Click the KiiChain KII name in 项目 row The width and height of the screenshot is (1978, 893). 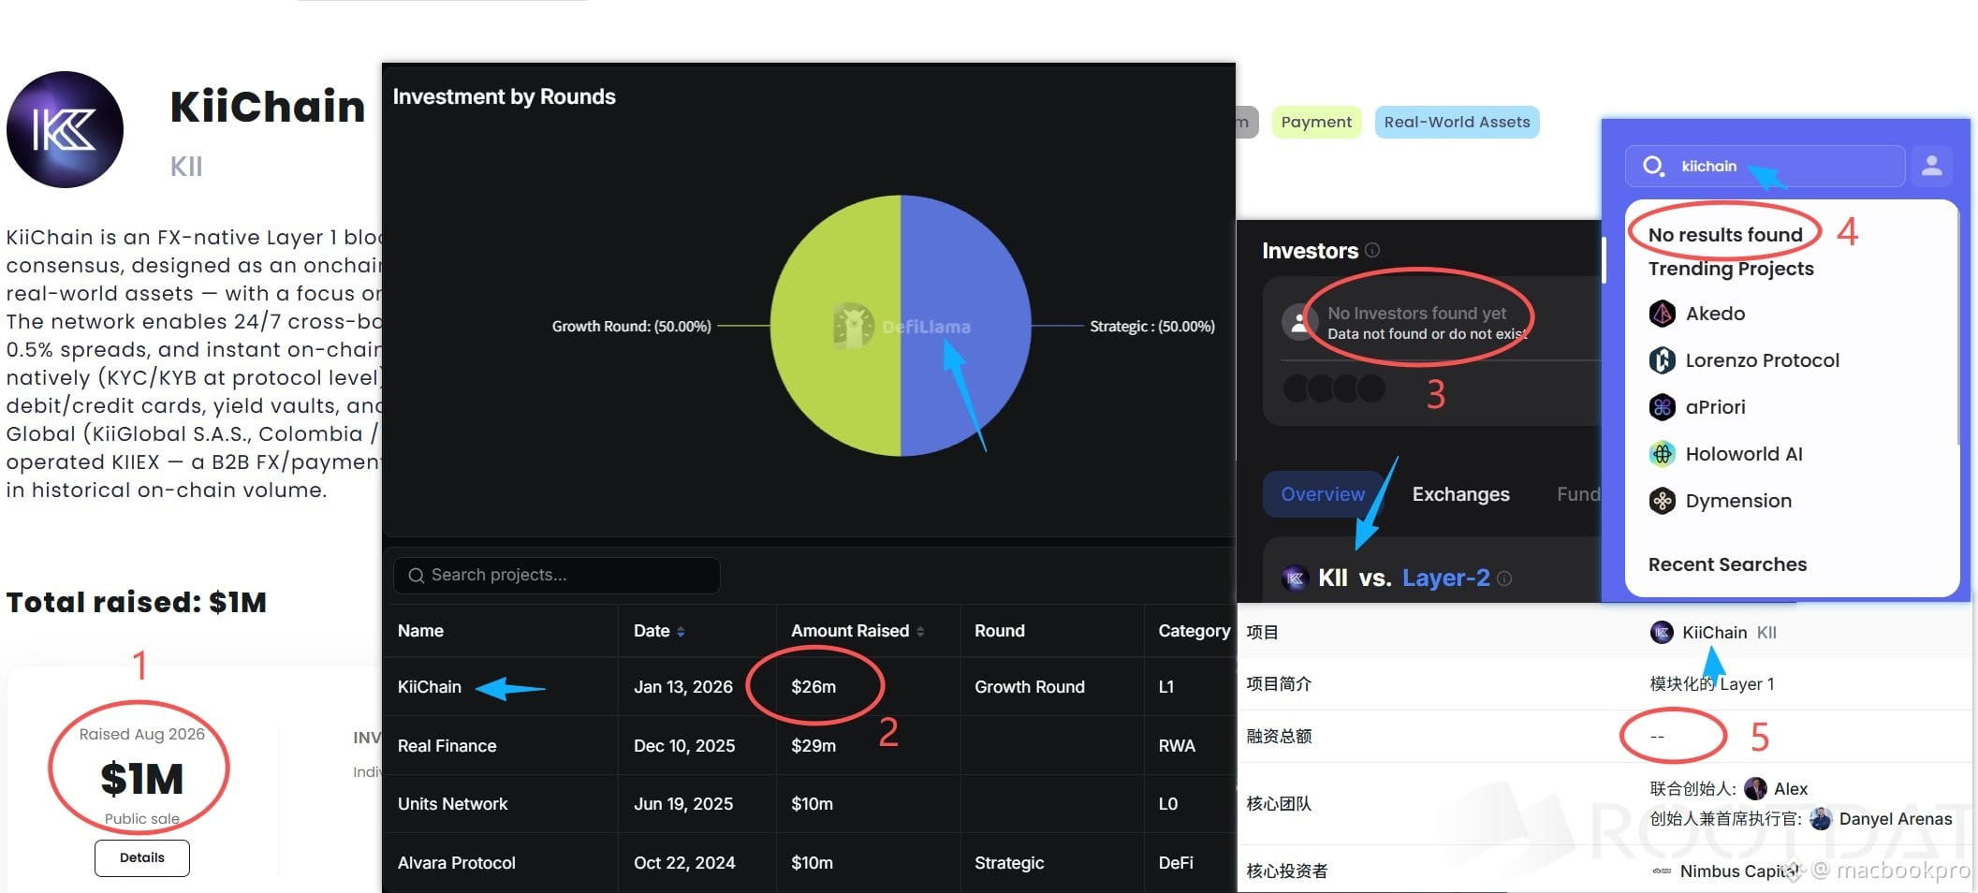pos(1729,633)
